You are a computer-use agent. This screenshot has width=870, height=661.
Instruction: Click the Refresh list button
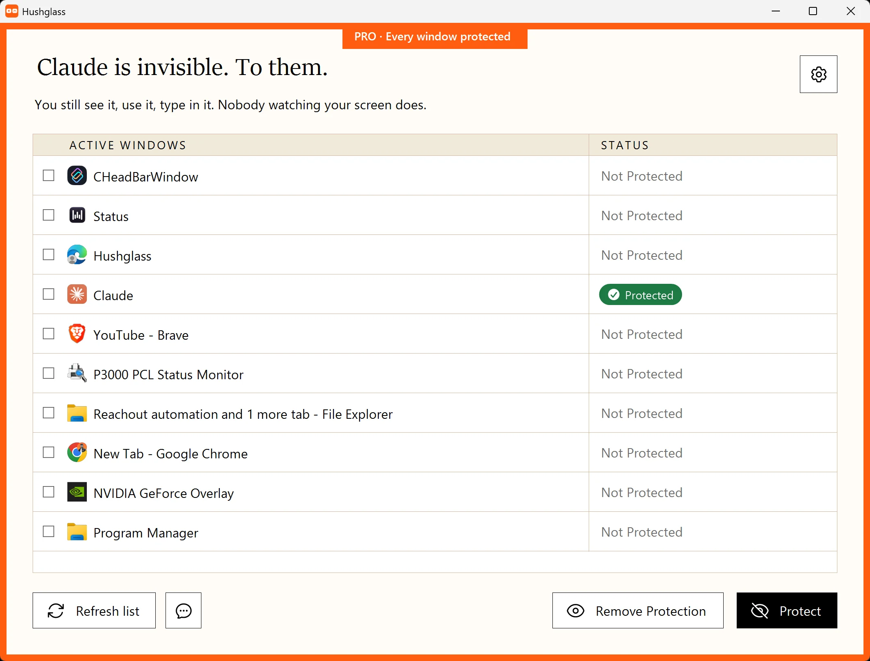(x=94, y=610)
